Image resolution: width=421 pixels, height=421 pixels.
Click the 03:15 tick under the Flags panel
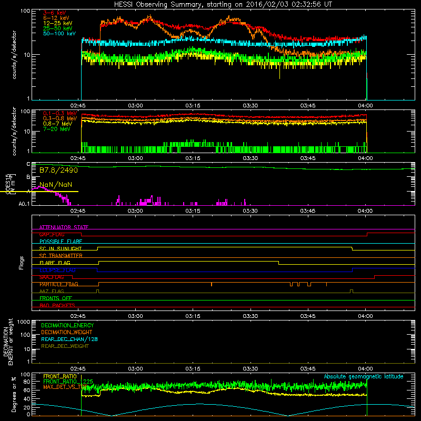tap(193, 316)
